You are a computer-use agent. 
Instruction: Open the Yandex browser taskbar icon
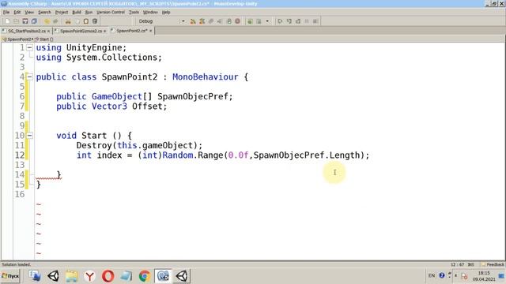tap(89, 276)
